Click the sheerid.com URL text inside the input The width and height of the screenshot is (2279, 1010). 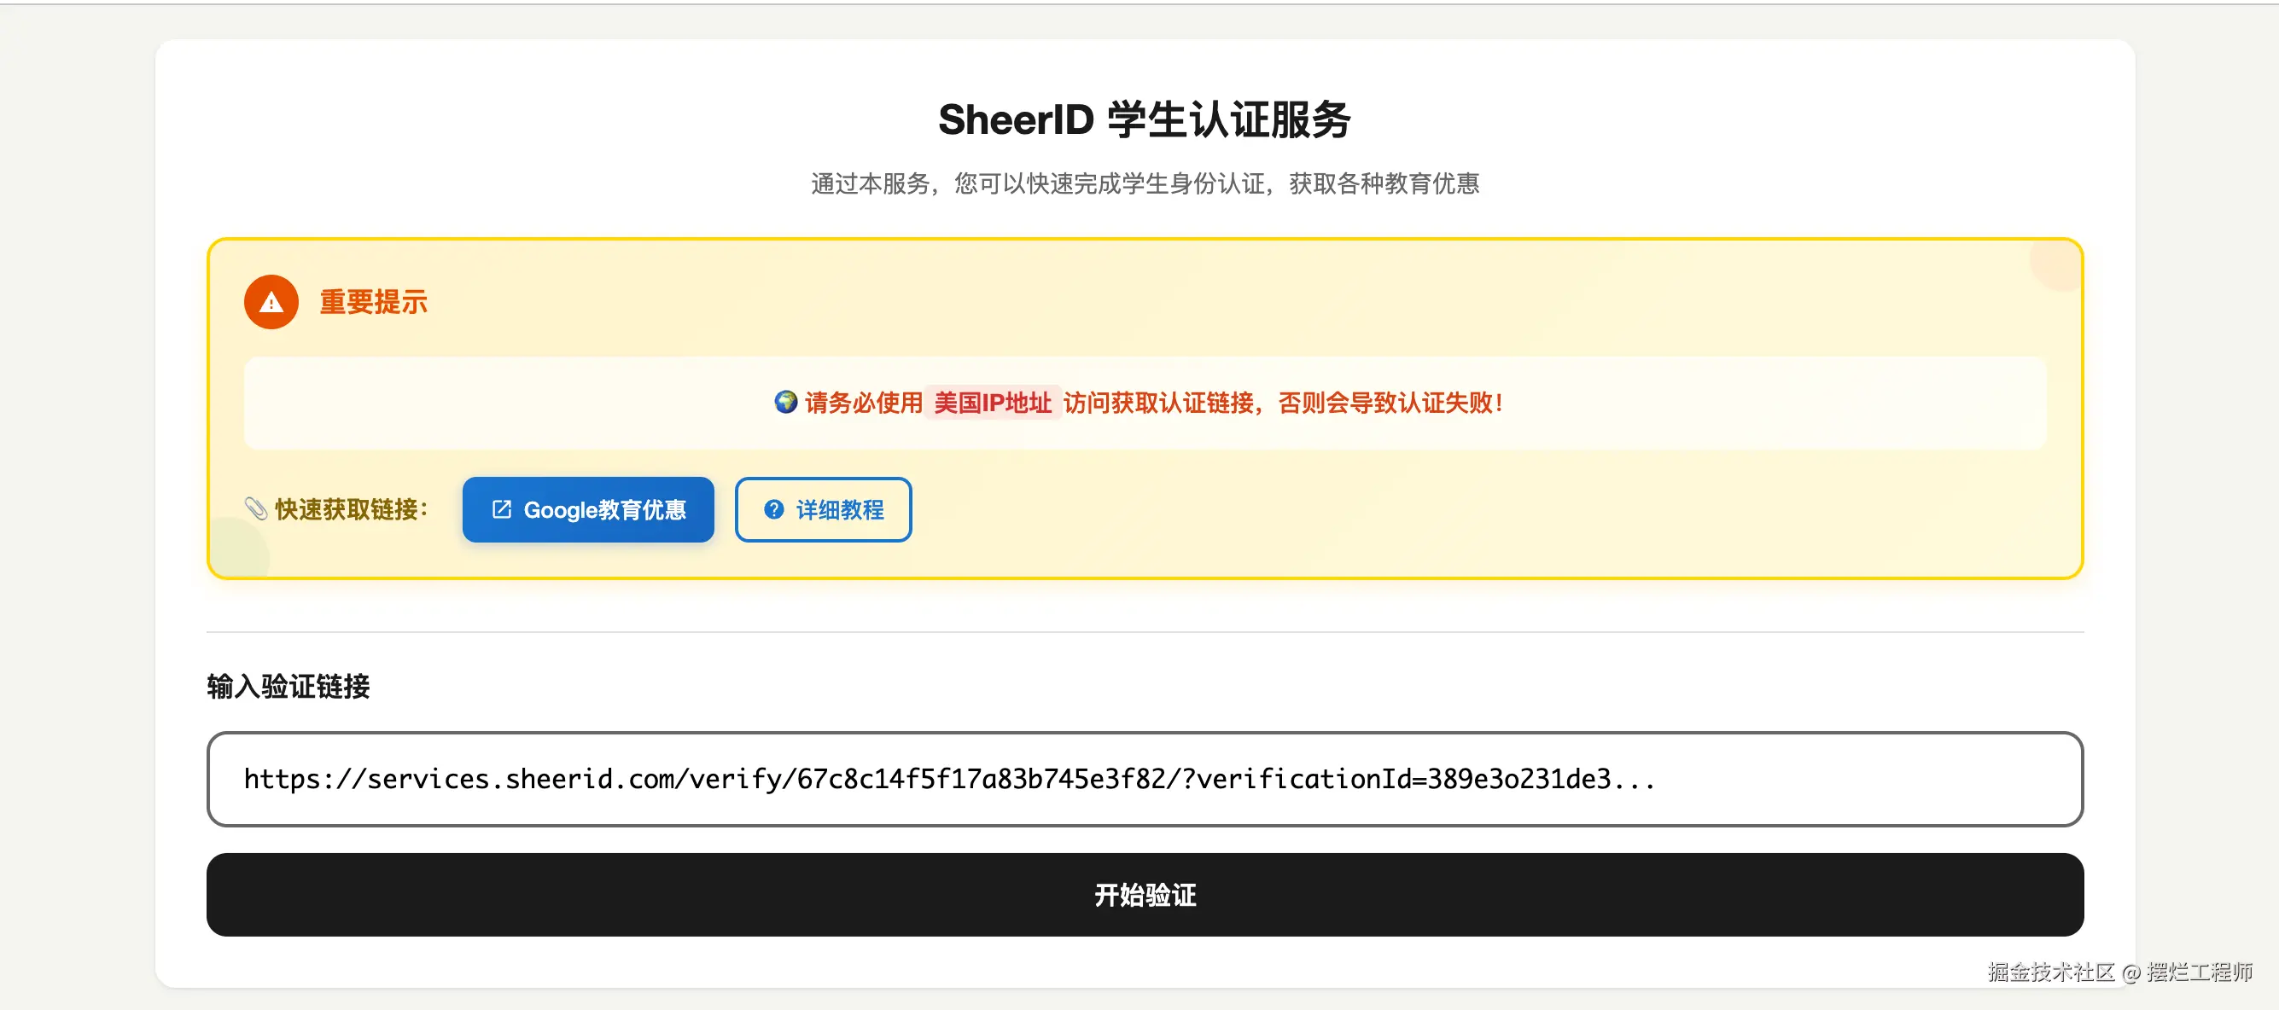coord(948,779)
